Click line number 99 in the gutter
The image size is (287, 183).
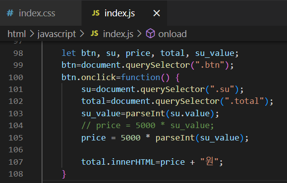18,65
